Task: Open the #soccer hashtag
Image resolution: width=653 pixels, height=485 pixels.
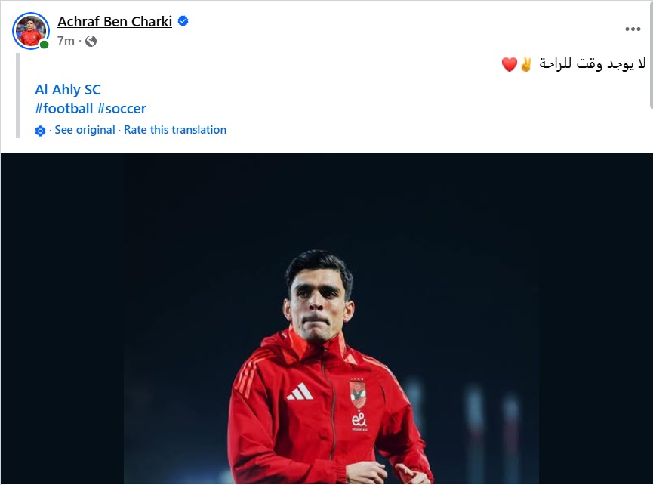Action: click(x=122, y=109)
